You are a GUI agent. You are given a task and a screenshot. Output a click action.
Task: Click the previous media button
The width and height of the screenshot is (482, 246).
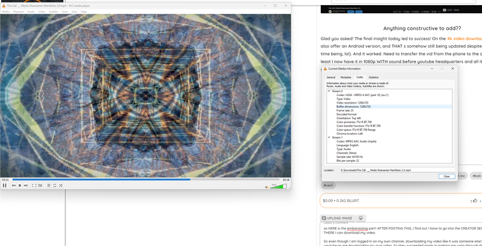pos(14,185)
